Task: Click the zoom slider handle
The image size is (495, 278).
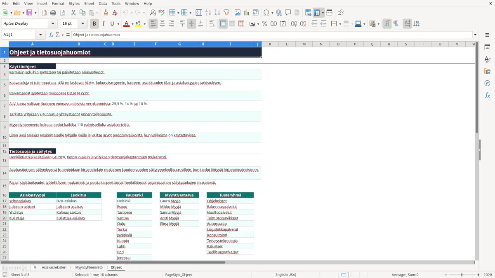Action: [462, 275]
